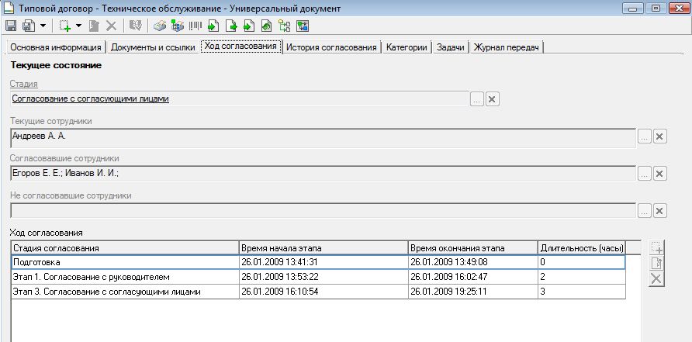Switch to the Основная информация tab

56,47
